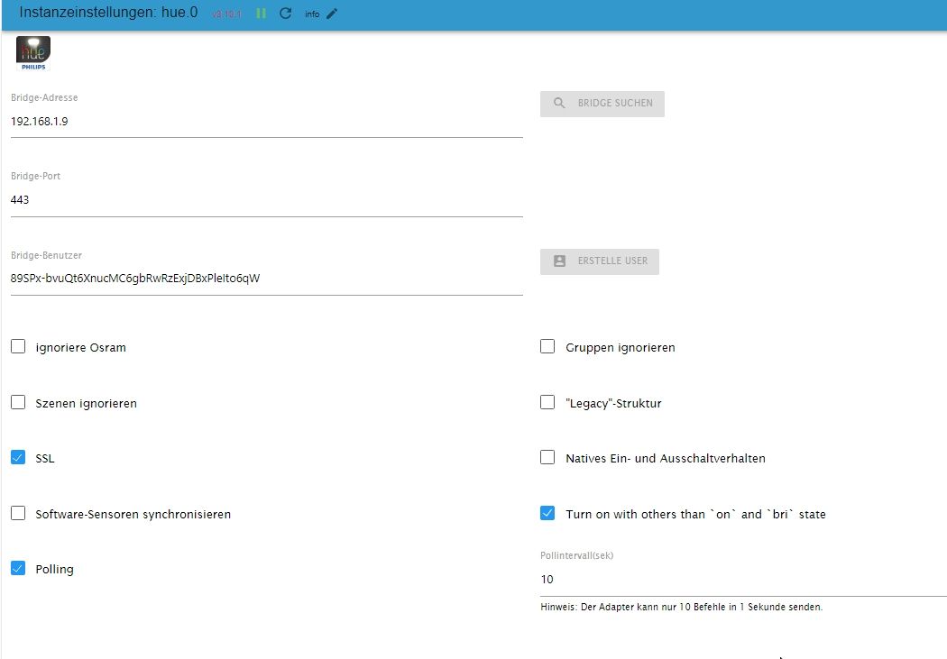Click the Philips hue logo
947x659 pixels.
point(33,53)
